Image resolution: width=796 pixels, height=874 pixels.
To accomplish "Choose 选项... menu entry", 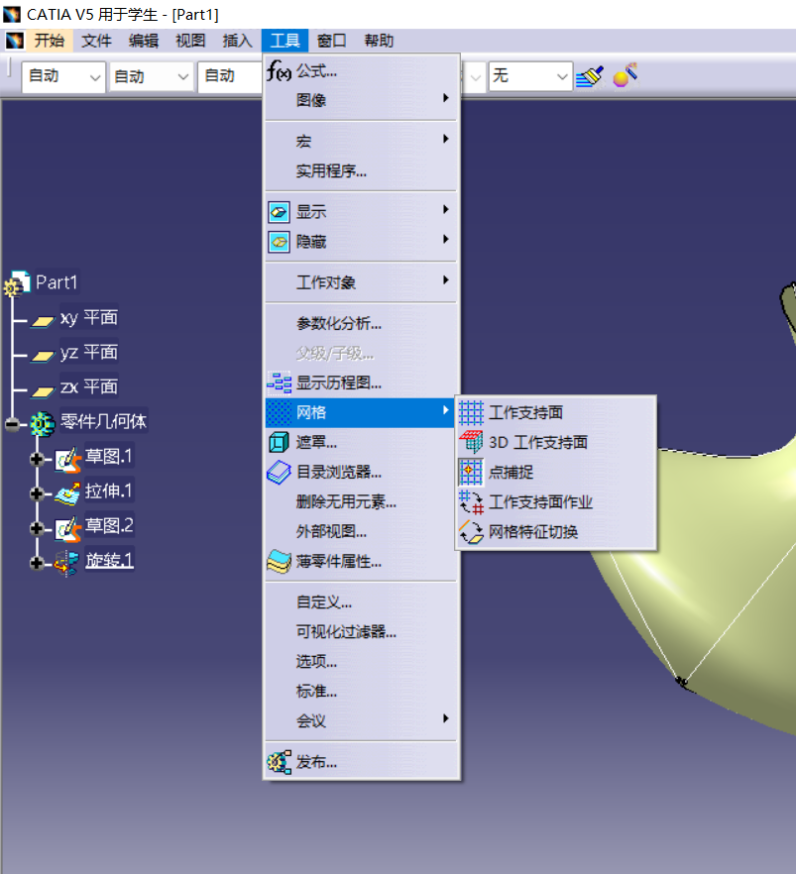I will click(361, 662).
